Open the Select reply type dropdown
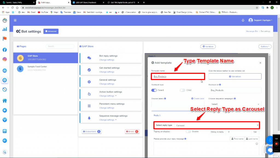 [x=216, y=125]
